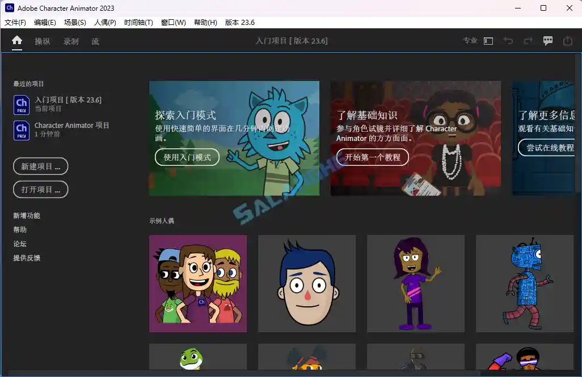Click the 使用入门模式 button
This screenshot has width=582, height=377.
click(x=187, y=157)
